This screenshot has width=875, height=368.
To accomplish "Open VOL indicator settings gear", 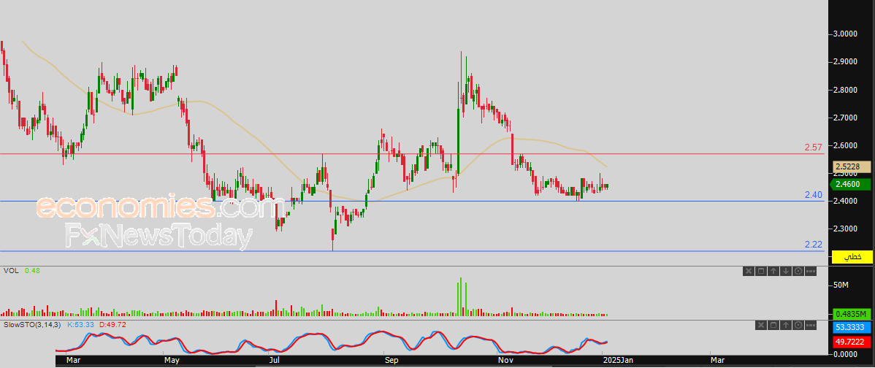I will (798, 271).
